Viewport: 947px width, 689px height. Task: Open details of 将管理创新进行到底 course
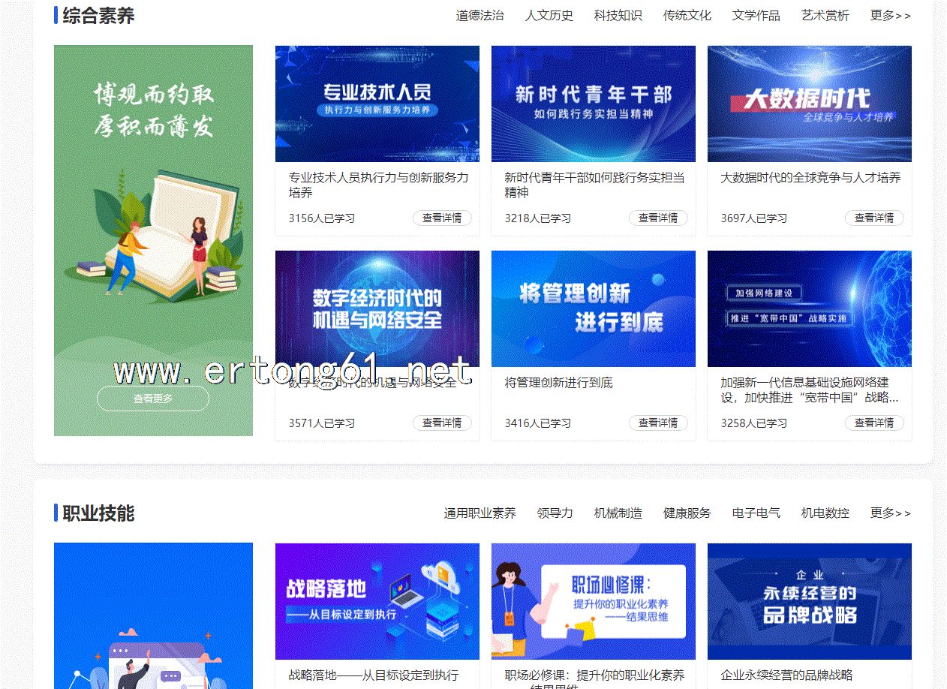click(658, 423)
